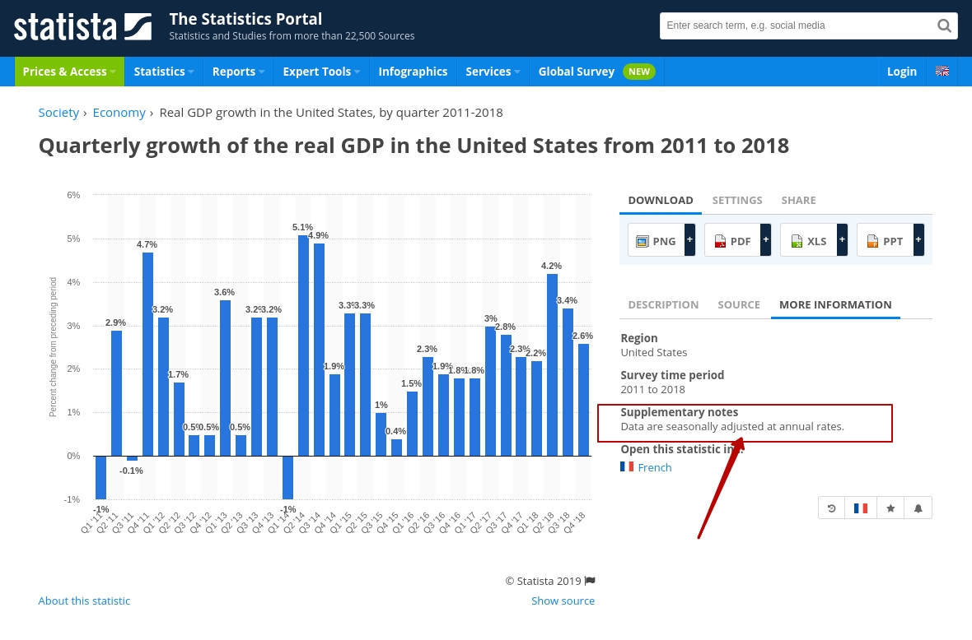The height and width of the screenshot is (640, 972).
Task: Click the 'About this statistic' link
Action: [84, 601]
